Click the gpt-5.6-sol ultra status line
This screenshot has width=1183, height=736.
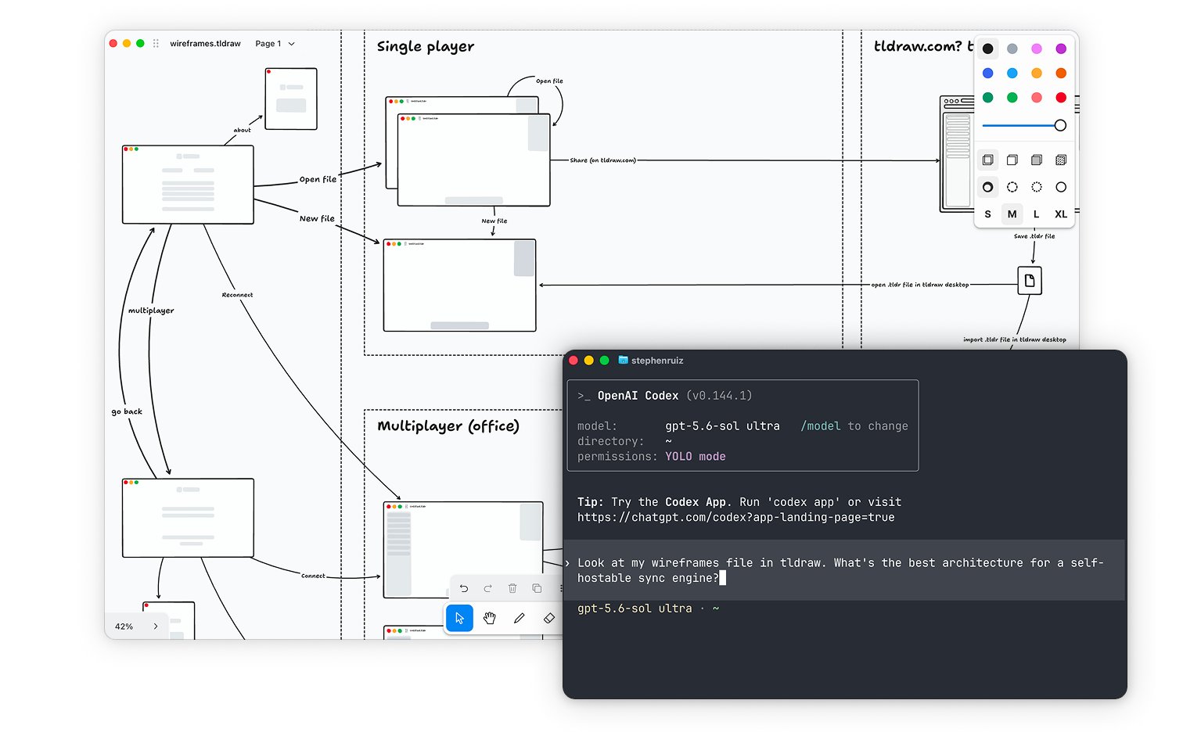(648, 609)
